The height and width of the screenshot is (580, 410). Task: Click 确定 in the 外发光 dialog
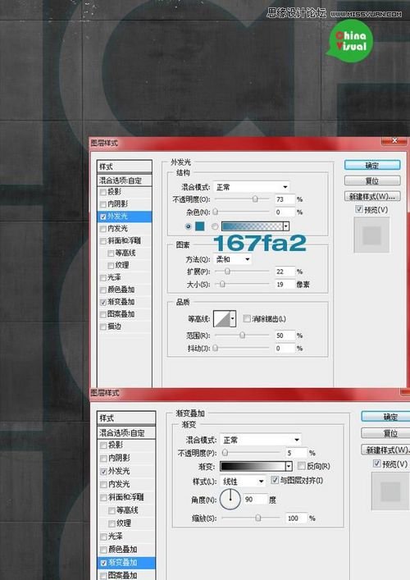point(372,165)
